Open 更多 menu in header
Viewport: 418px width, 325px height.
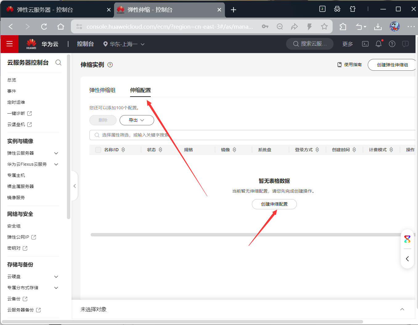(x=348, y=44)
